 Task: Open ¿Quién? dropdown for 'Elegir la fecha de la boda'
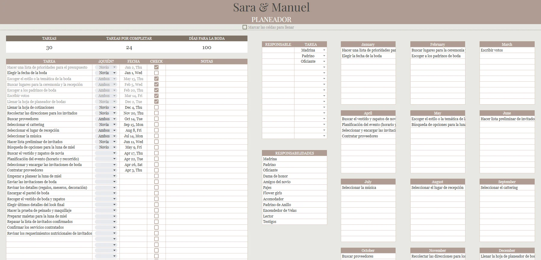point(114,73)
